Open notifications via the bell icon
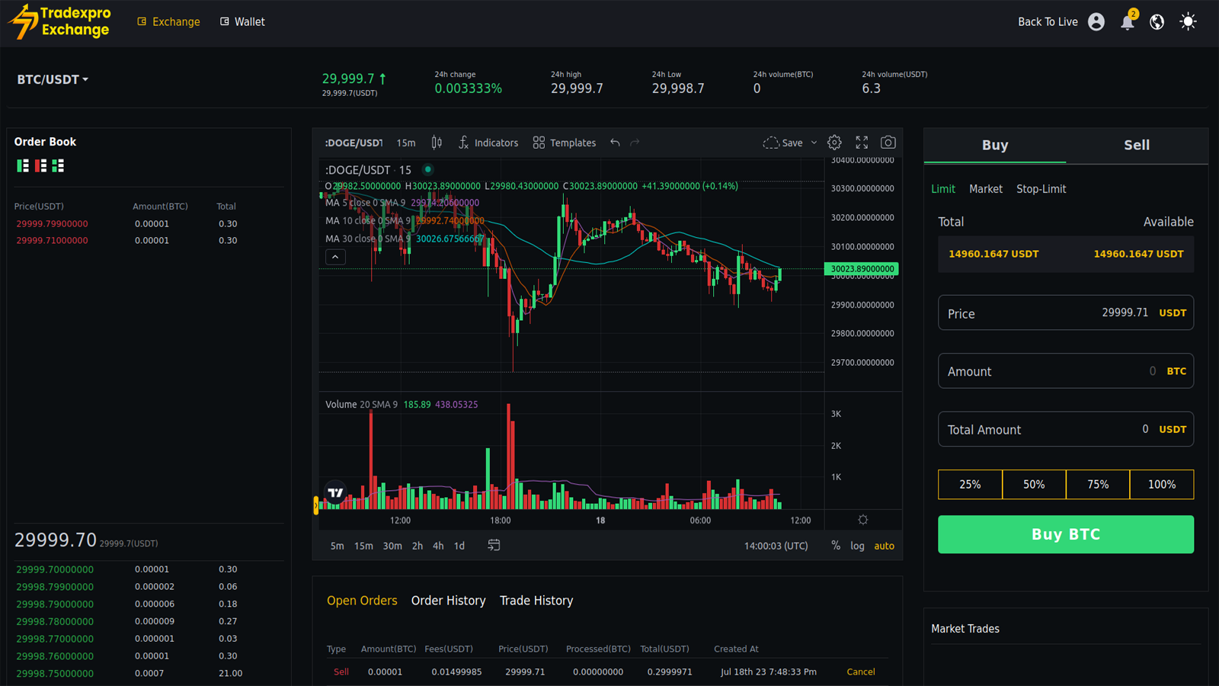The width and height of the screenshot is (1219, 686). tap(1128, 21)
